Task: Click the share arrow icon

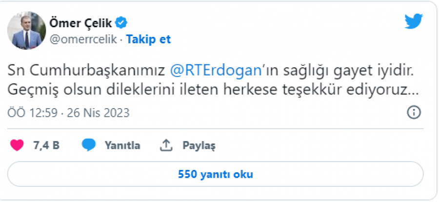Action: (166, 145)
